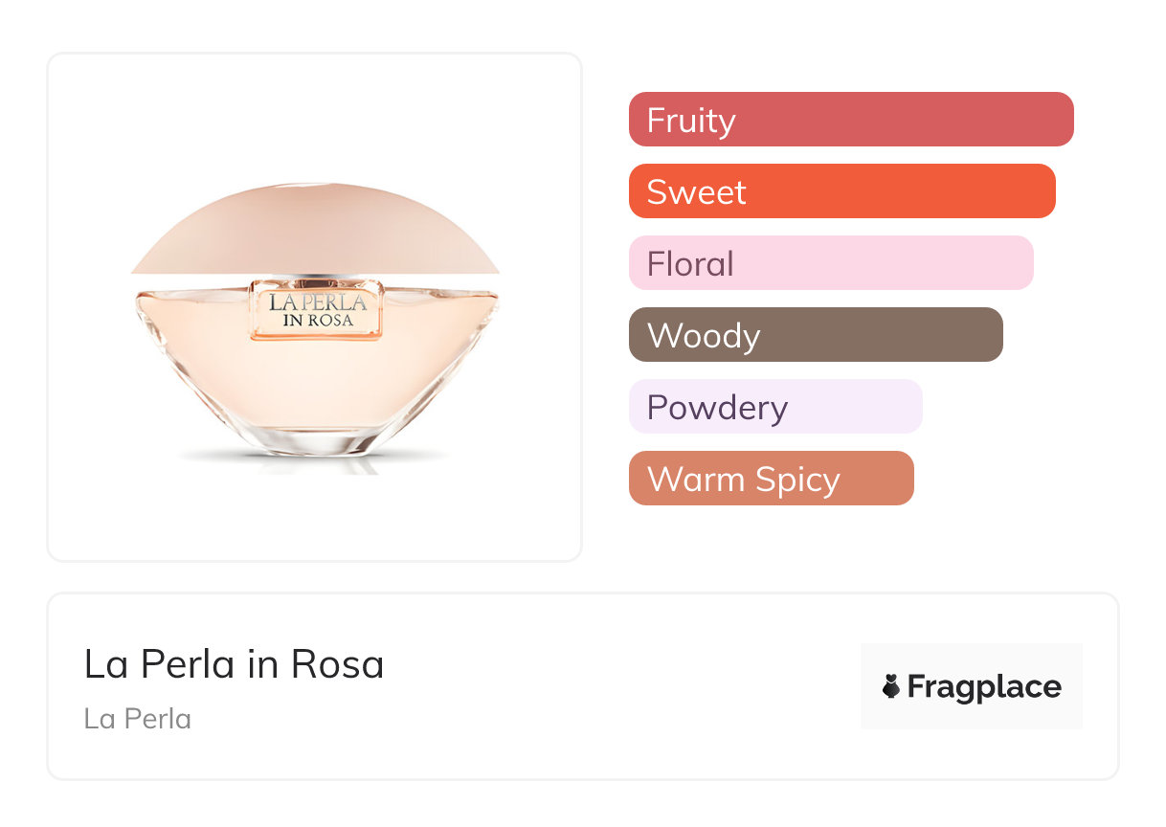Click the words 'Warm Spicy' in the terracotta bar
The width and height of the screenshot is (1166, 827).
(743, 480)
